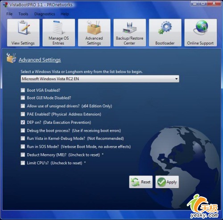Enable PAE Physical Address Extension
The width and height of the screenshot is (223, 220).
click(23, 114)
